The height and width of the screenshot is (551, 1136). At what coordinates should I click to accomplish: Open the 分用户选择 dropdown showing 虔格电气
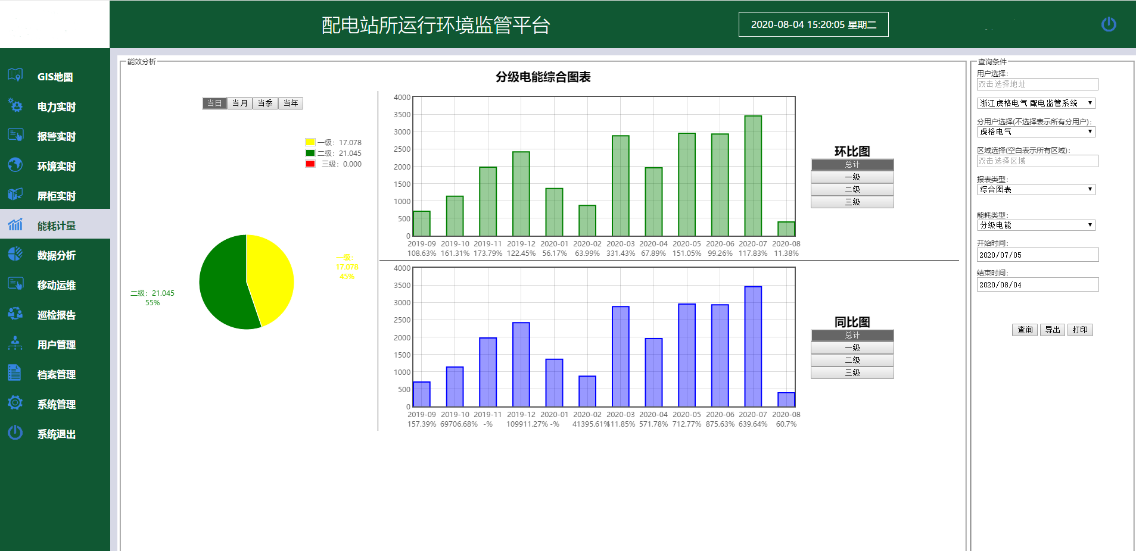1036,132
